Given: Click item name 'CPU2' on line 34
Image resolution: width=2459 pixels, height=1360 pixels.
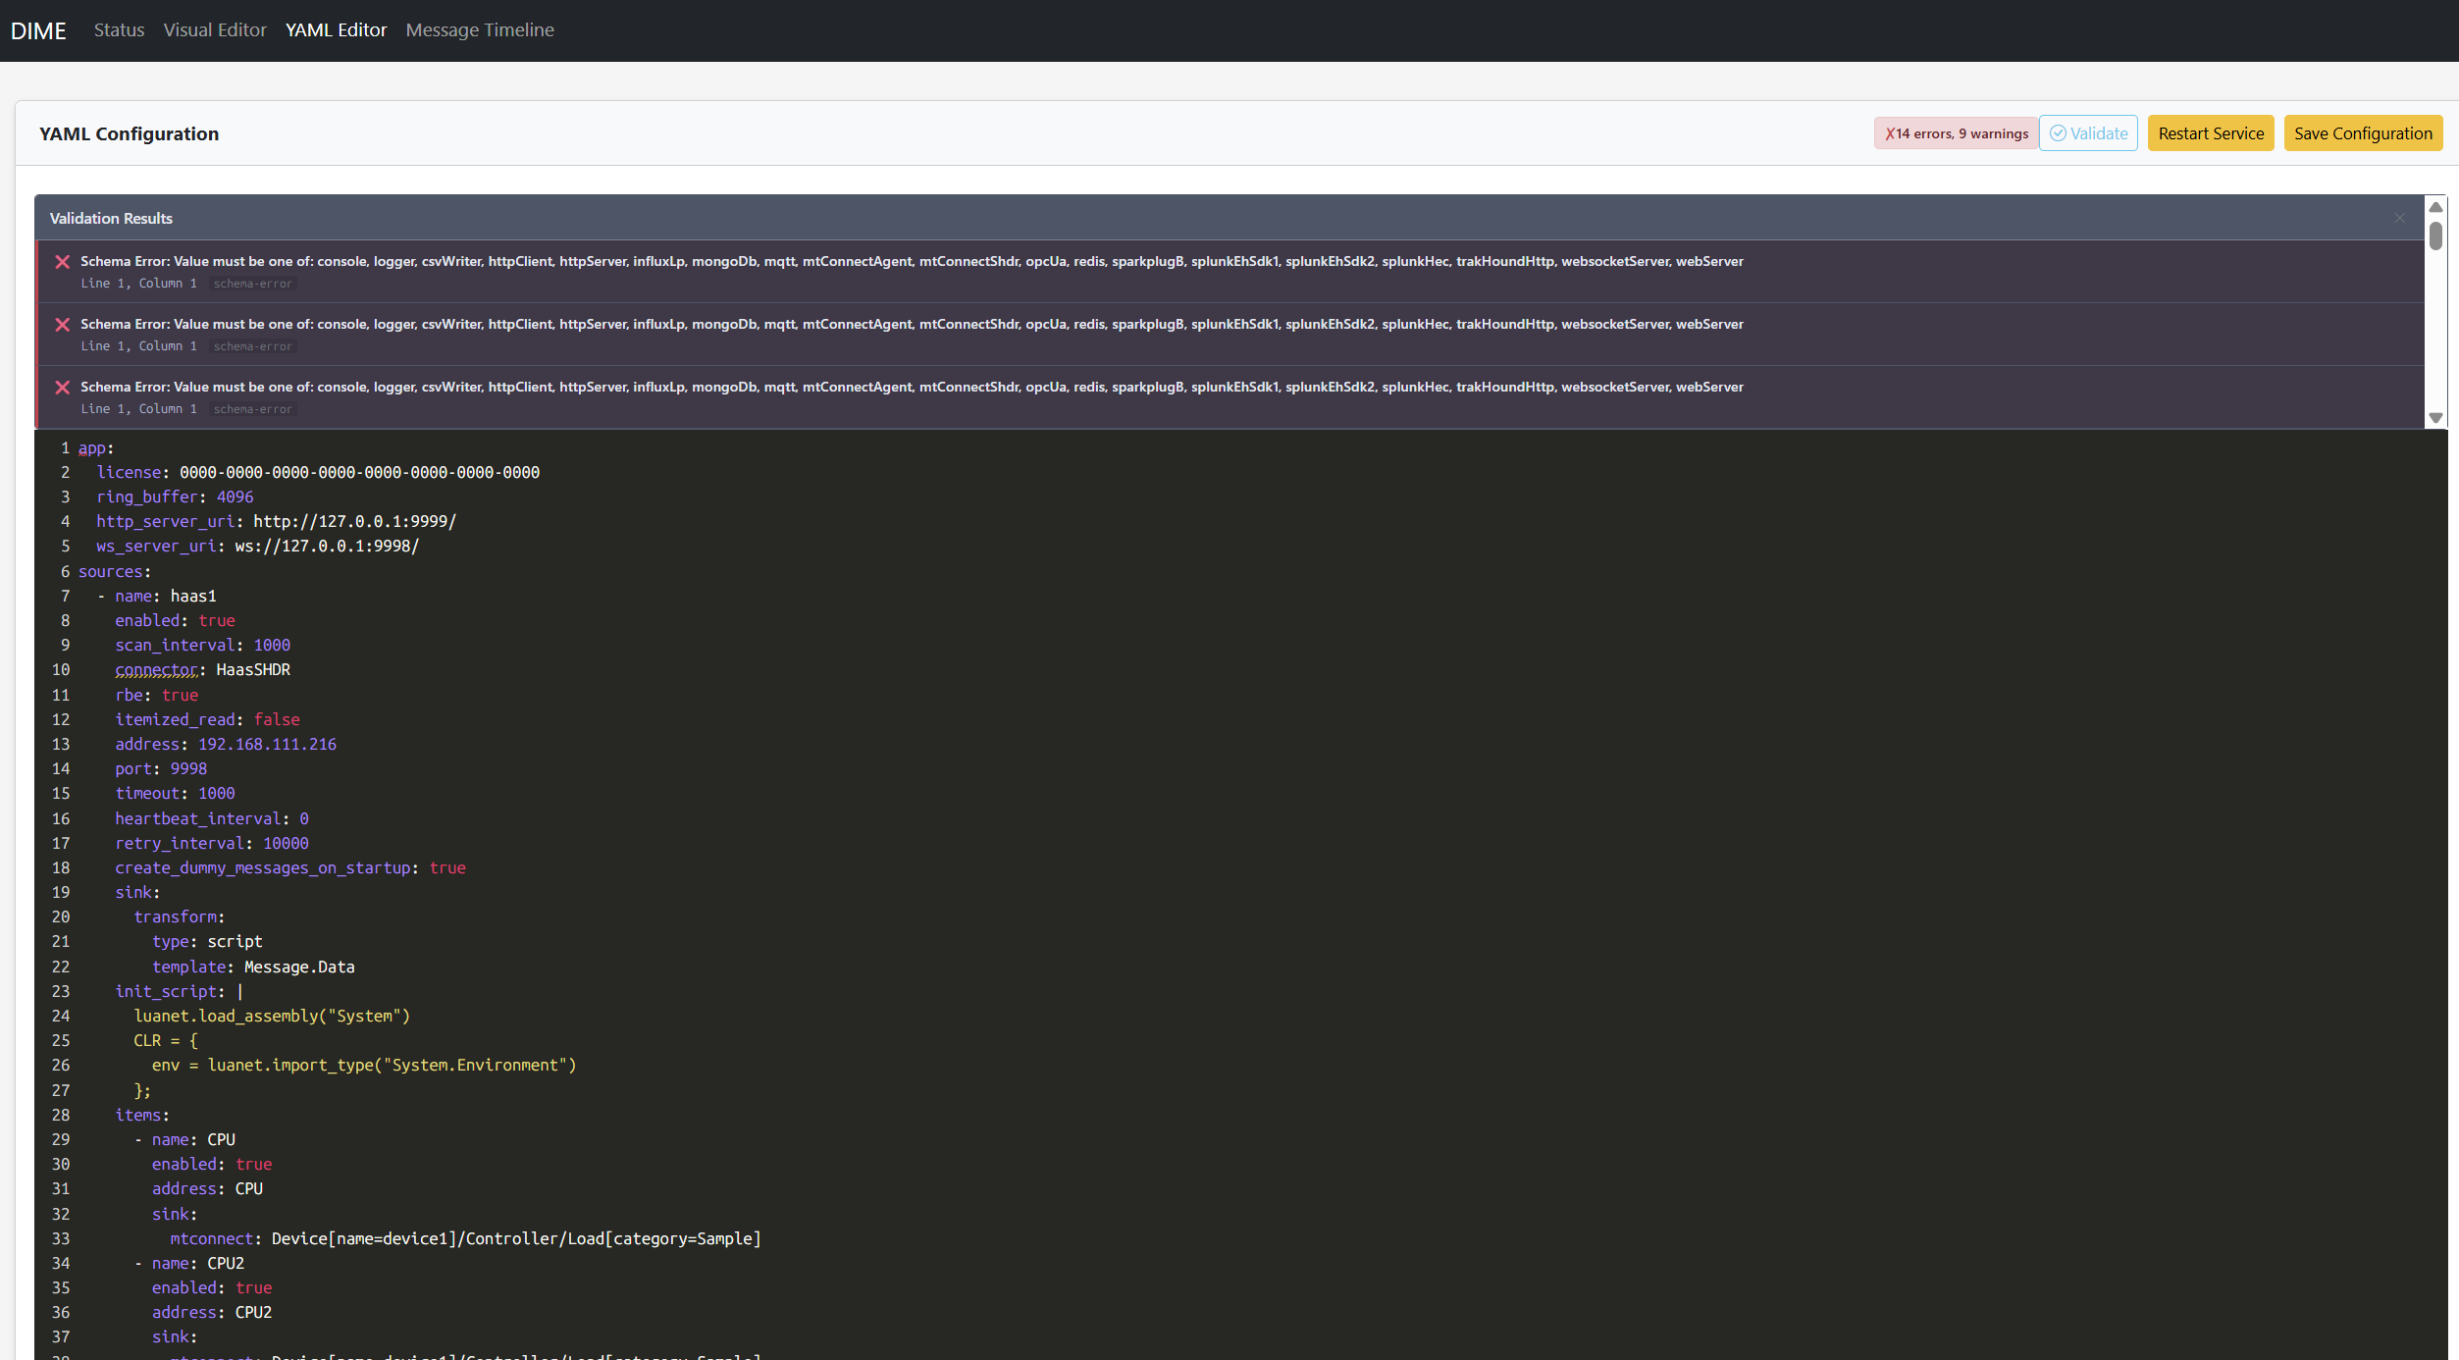Looking at the screenshot, I should [x=226, y=1264].
